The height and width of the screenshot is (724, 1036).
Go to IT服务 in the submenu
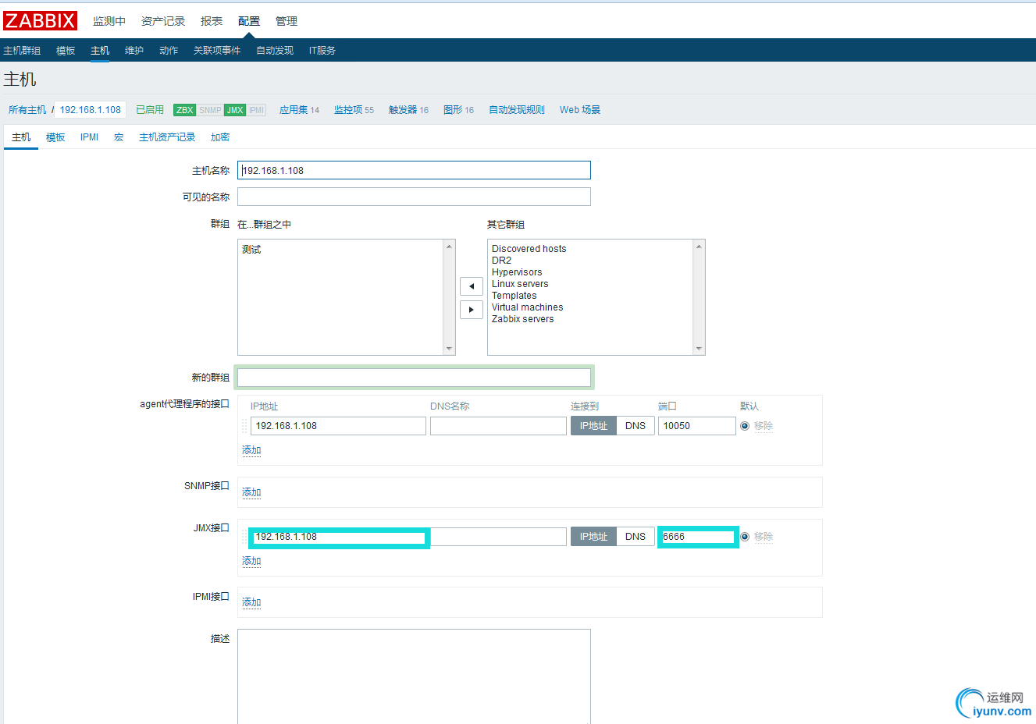coord(322,51)
